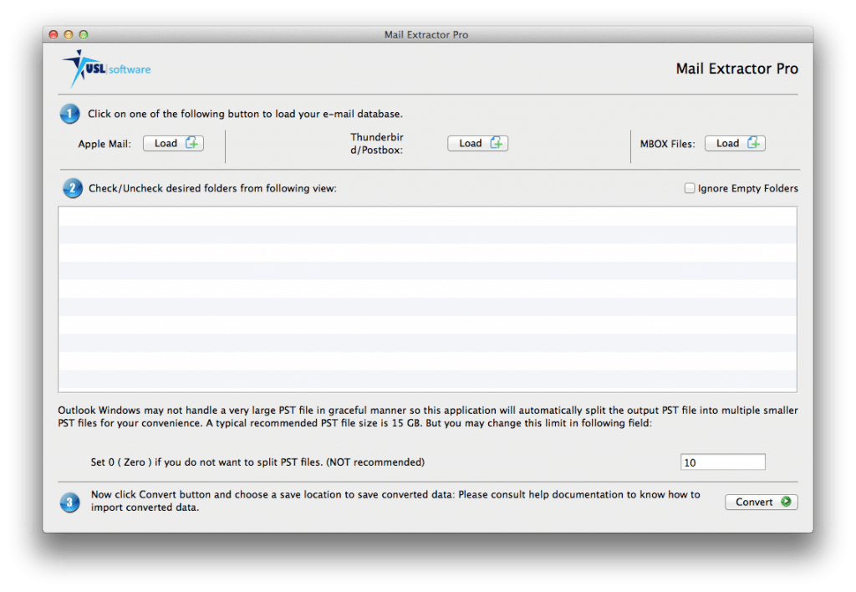Viewport: 856px width, 592px height.
Task: Select the blue step 1 badge
Action: pyautogui.click(x=69, y=113)
